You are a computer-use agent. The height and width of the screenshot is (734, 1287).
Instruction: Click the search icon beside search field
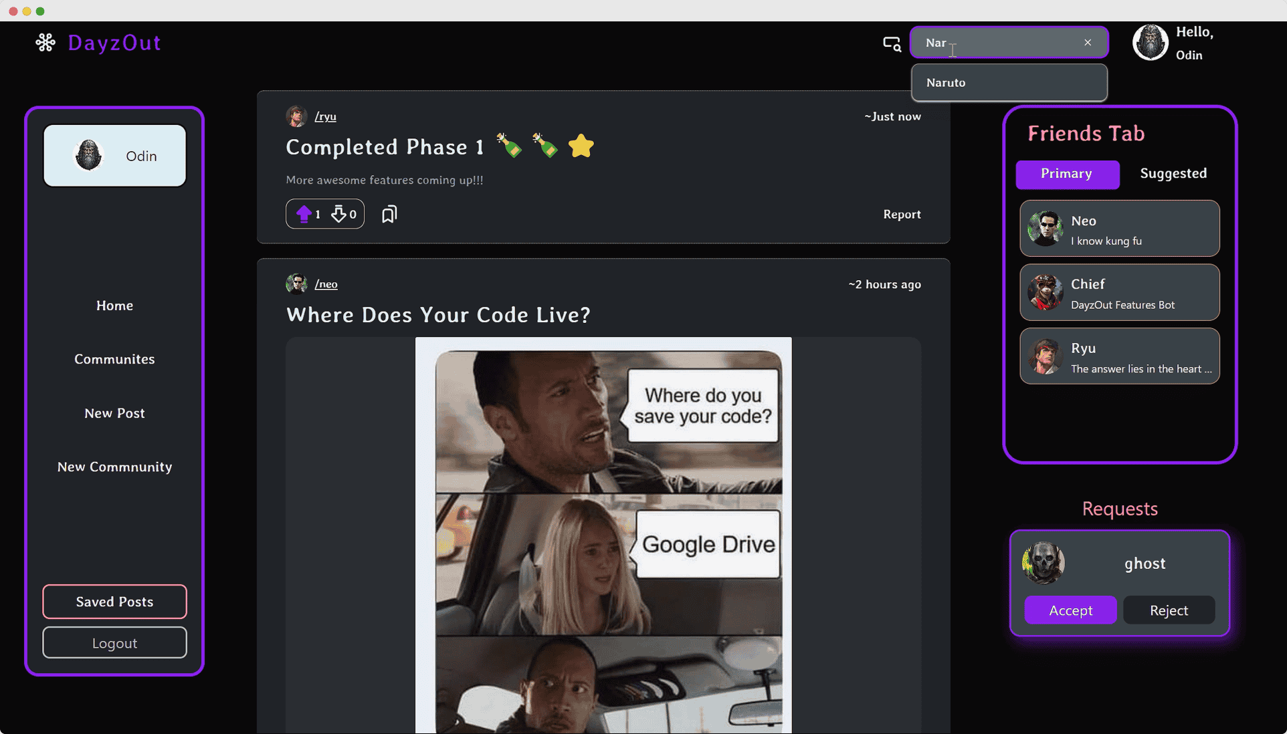tap(892, 43)
